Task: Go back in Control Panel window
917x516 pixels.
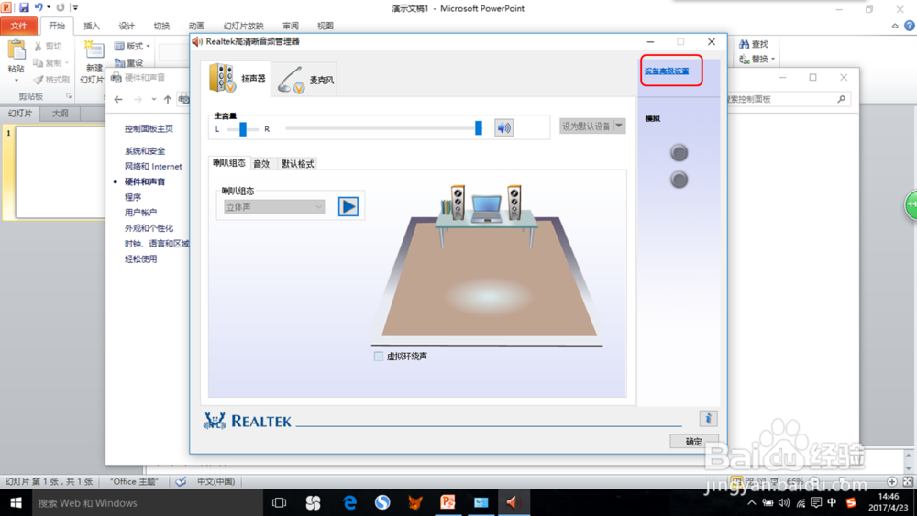Action: click(x=118, y=99)
